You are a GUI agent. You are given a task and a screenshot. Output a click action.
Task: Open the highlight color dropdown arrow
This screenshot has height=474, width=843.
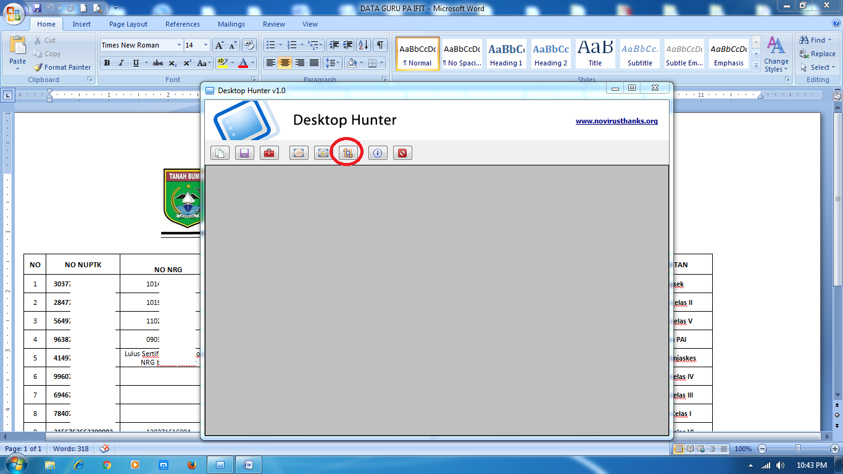[x=232, y=63]
